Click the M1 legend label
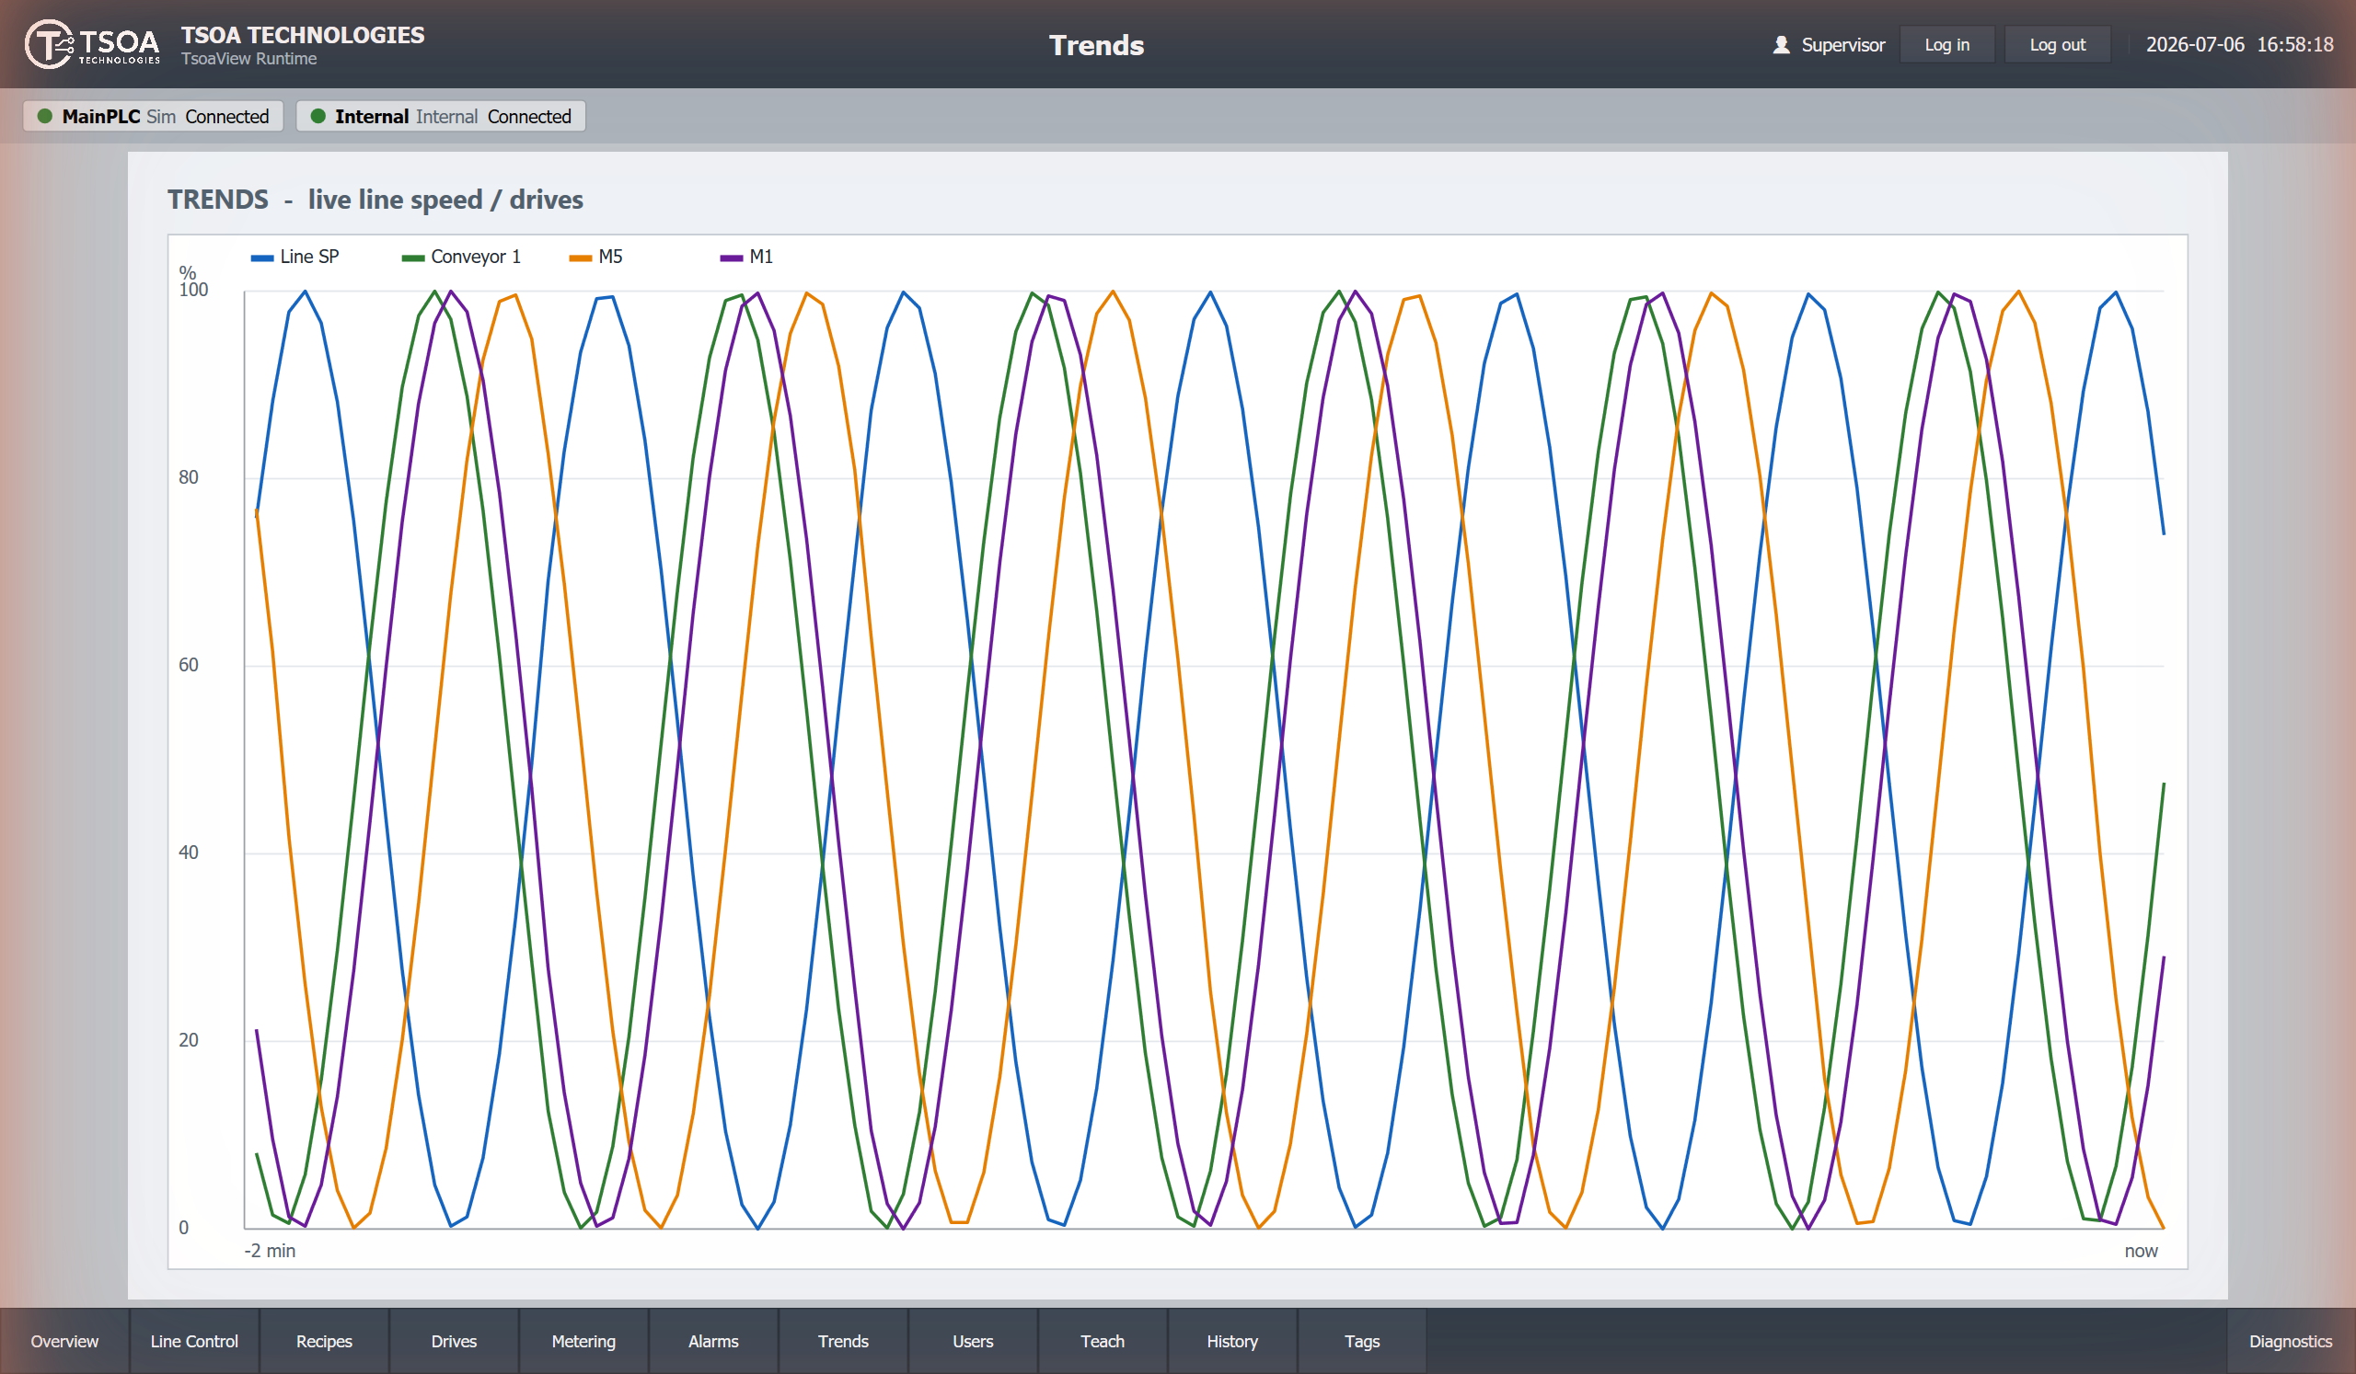Image resolution: width=2356 pixels, height=1374 pixels. [x=761, y=257]
